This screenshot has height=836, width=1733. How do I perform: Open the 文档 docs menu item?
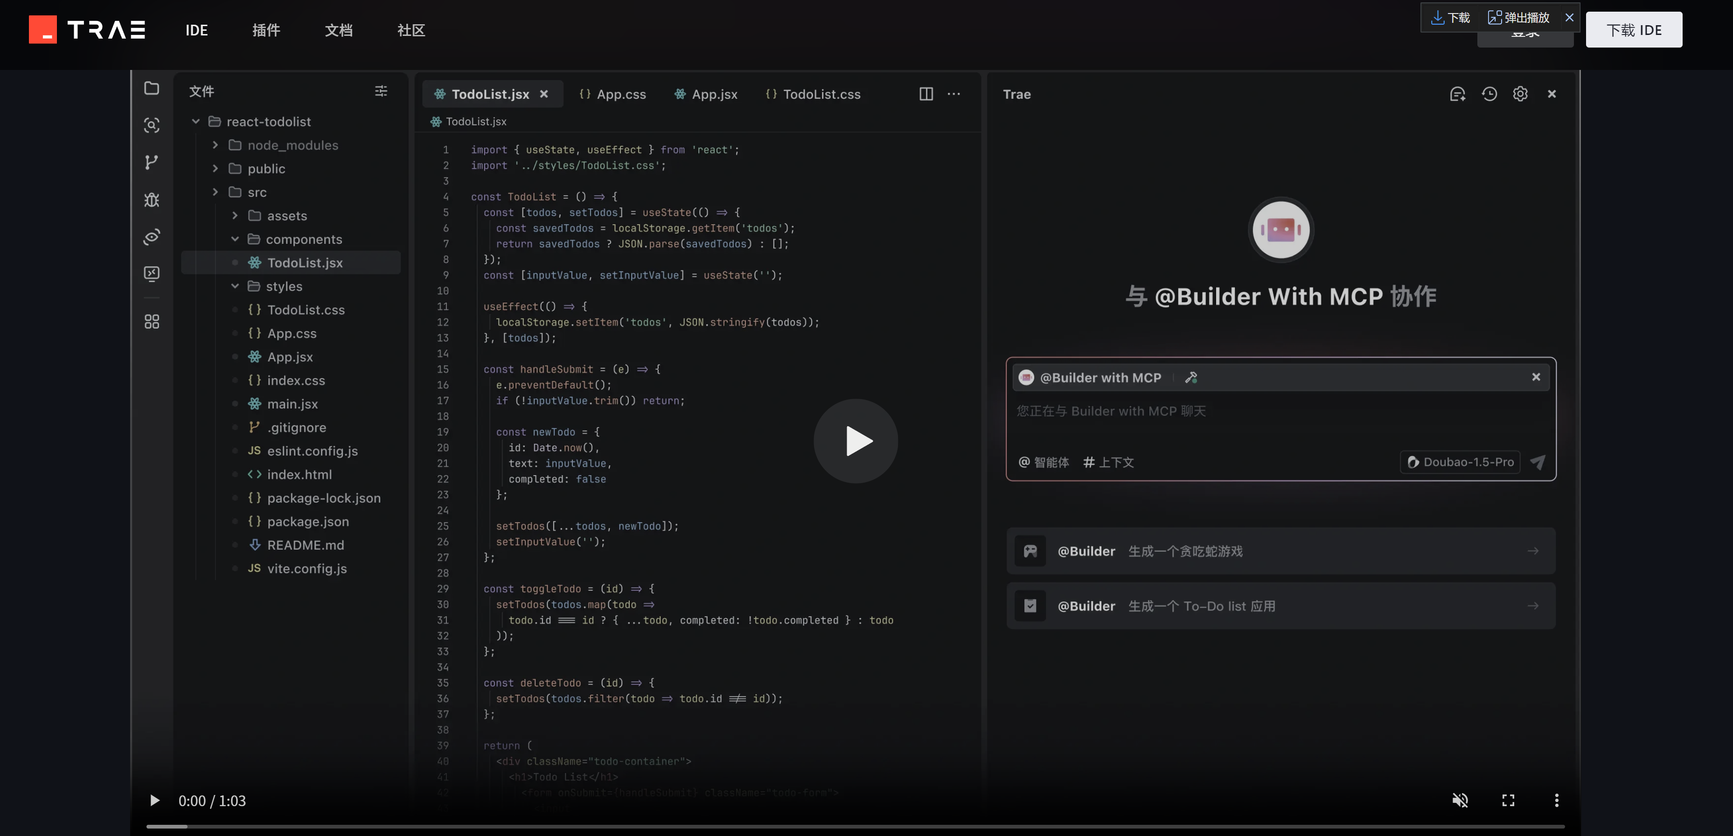[338, 30]
